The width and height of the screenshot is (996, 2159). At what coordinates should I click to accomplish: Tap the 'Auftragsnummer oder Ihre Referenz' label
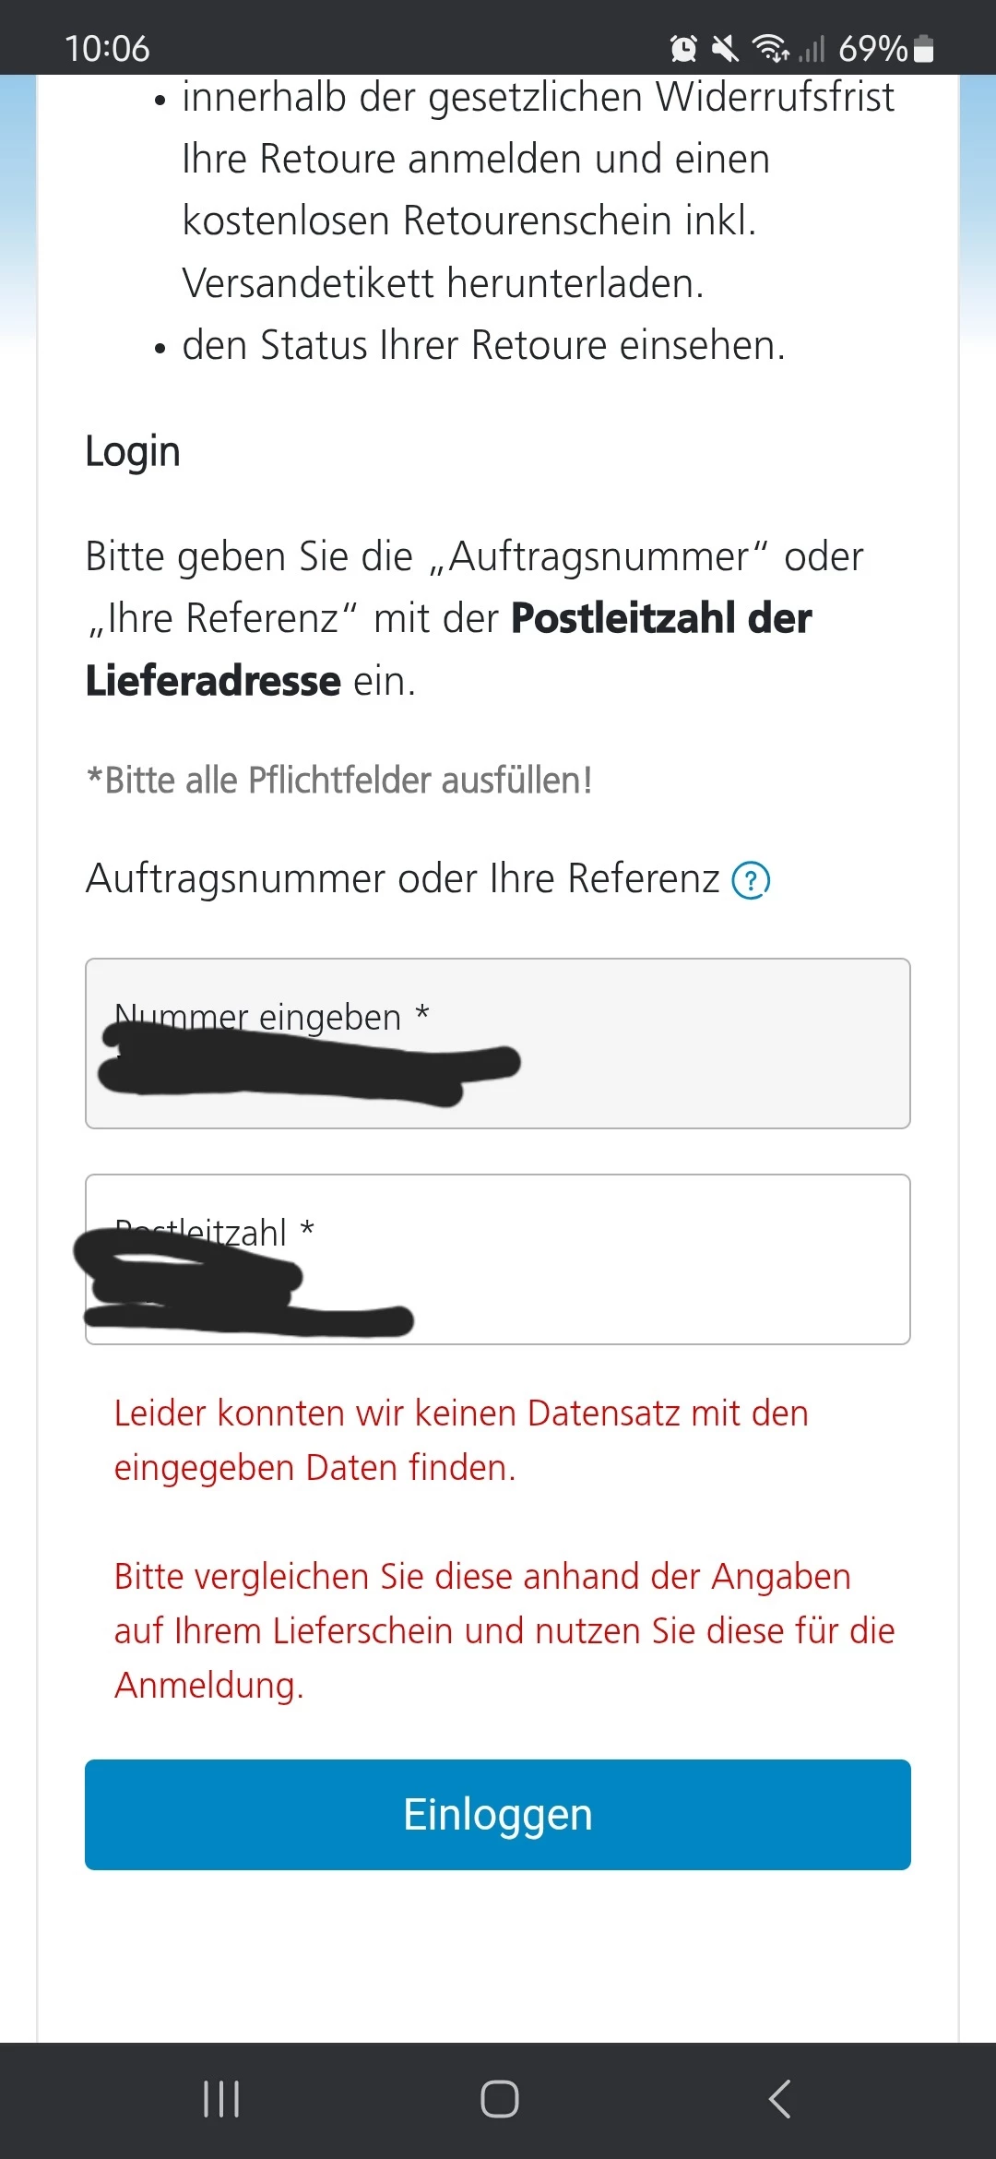click(402, 878)
